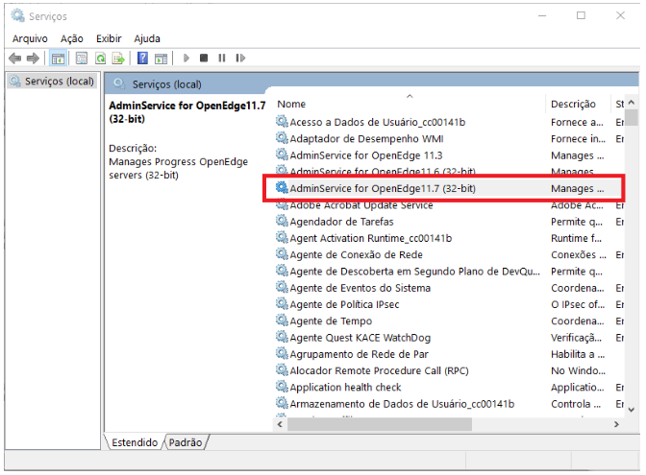Click the vertical scrollbar up arrow
The width and height of the screenshot is (646, 475).
(x=632, y=103)
